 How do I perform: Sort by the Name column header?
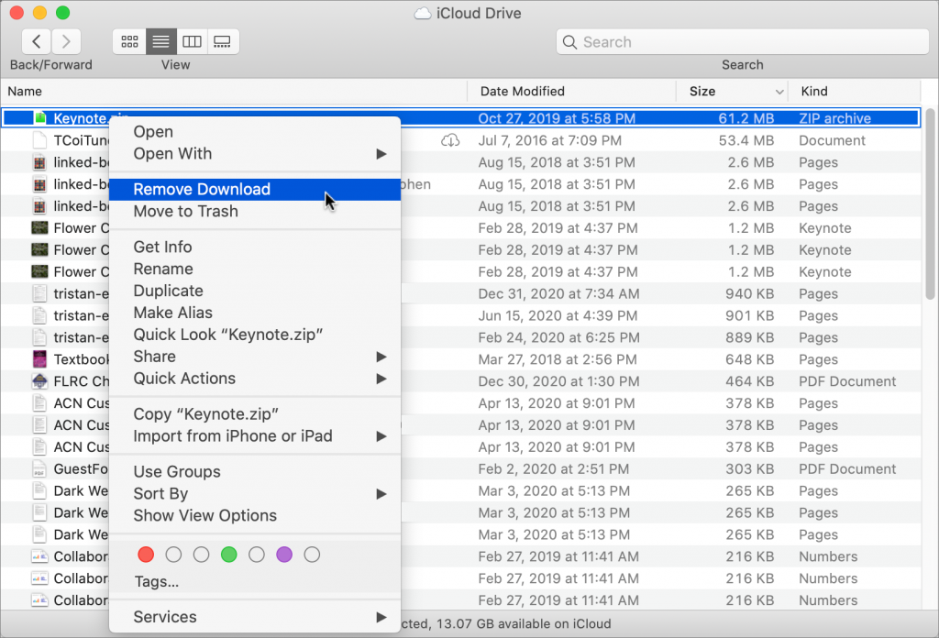[x=234, y=91]
